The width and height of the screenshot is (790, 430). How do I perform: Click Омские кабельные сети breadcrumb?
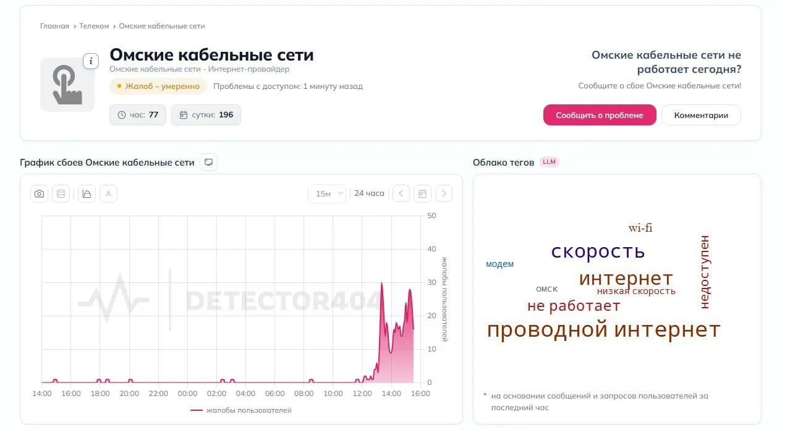click(162, 26)
